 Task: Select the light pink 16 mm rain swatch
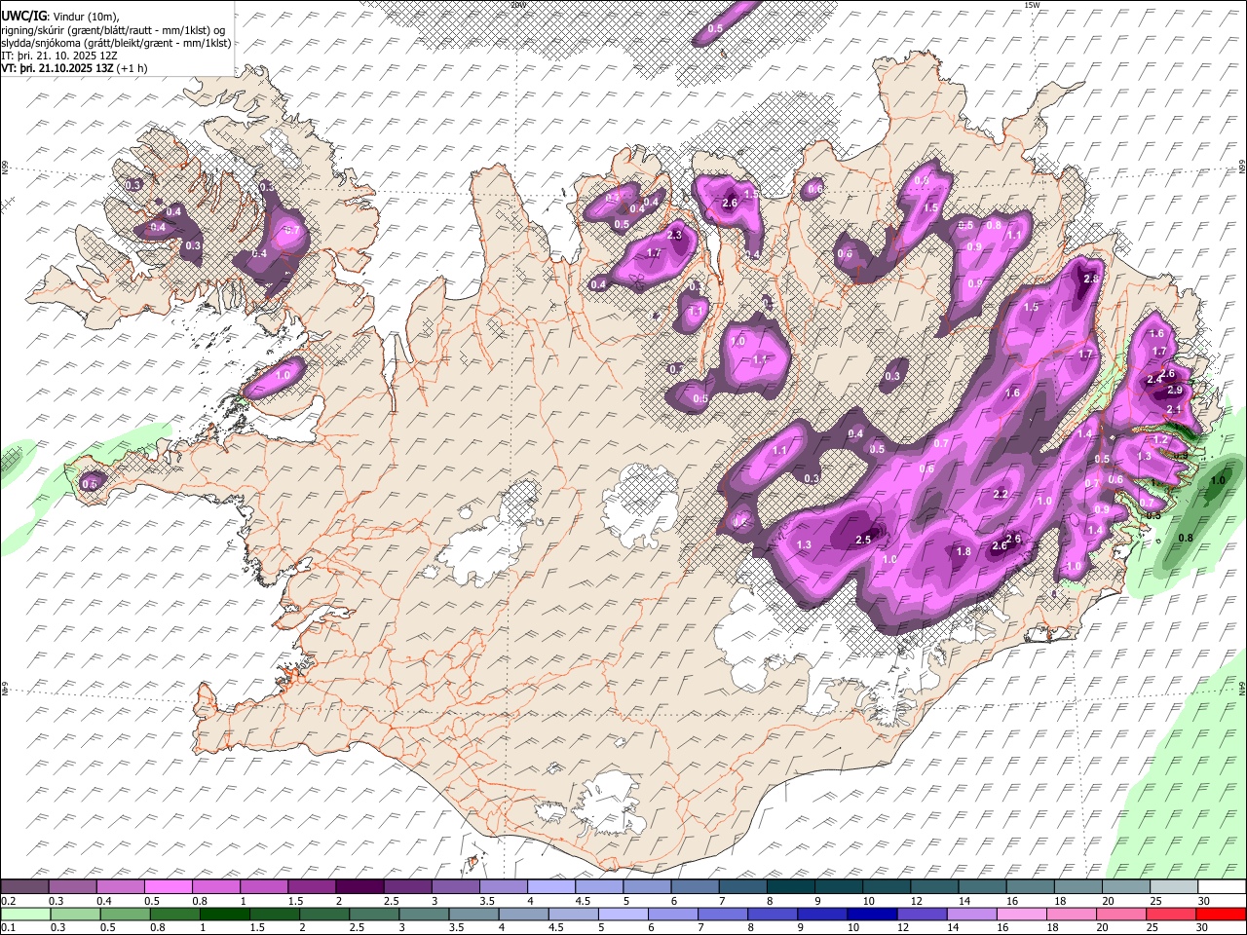1021,914
